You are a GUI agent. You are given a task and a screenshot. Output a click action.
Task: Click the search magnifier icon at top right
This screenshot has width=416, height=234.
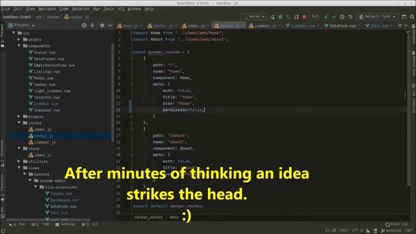412,17
